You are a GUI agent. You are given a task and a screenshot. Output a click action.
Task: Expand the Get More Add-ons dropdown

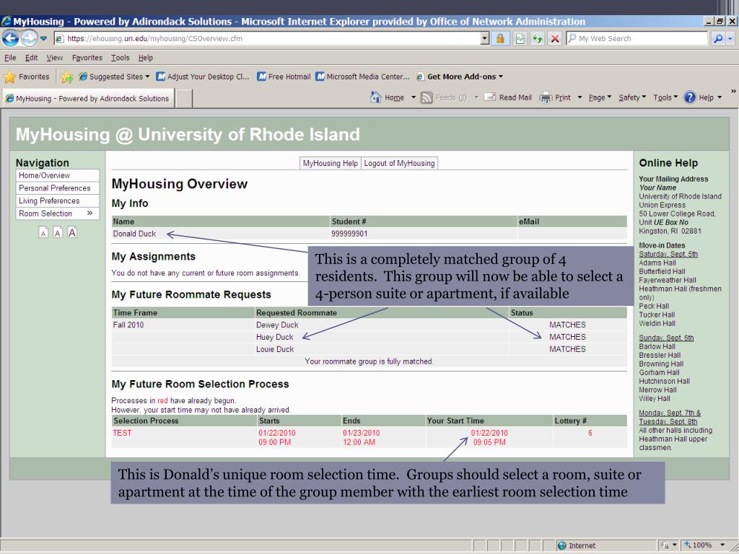click(x=460, y=76)
